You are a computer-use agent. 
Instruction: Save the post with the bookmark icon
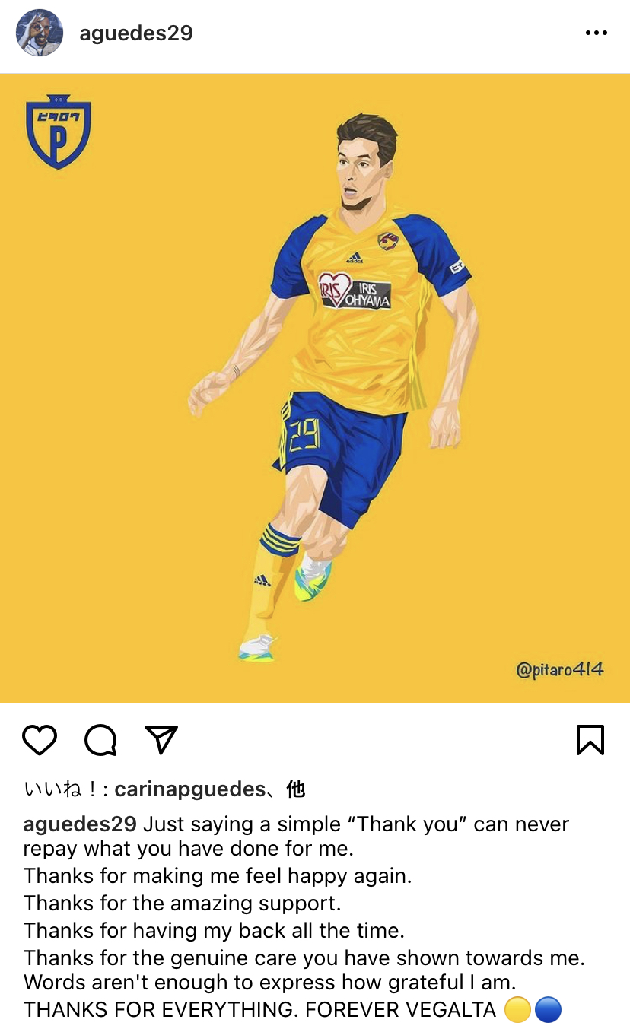(x=590, y=739)
